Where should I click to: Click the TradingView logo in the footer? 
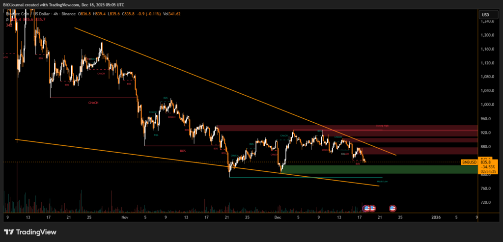tap(30, 232)
